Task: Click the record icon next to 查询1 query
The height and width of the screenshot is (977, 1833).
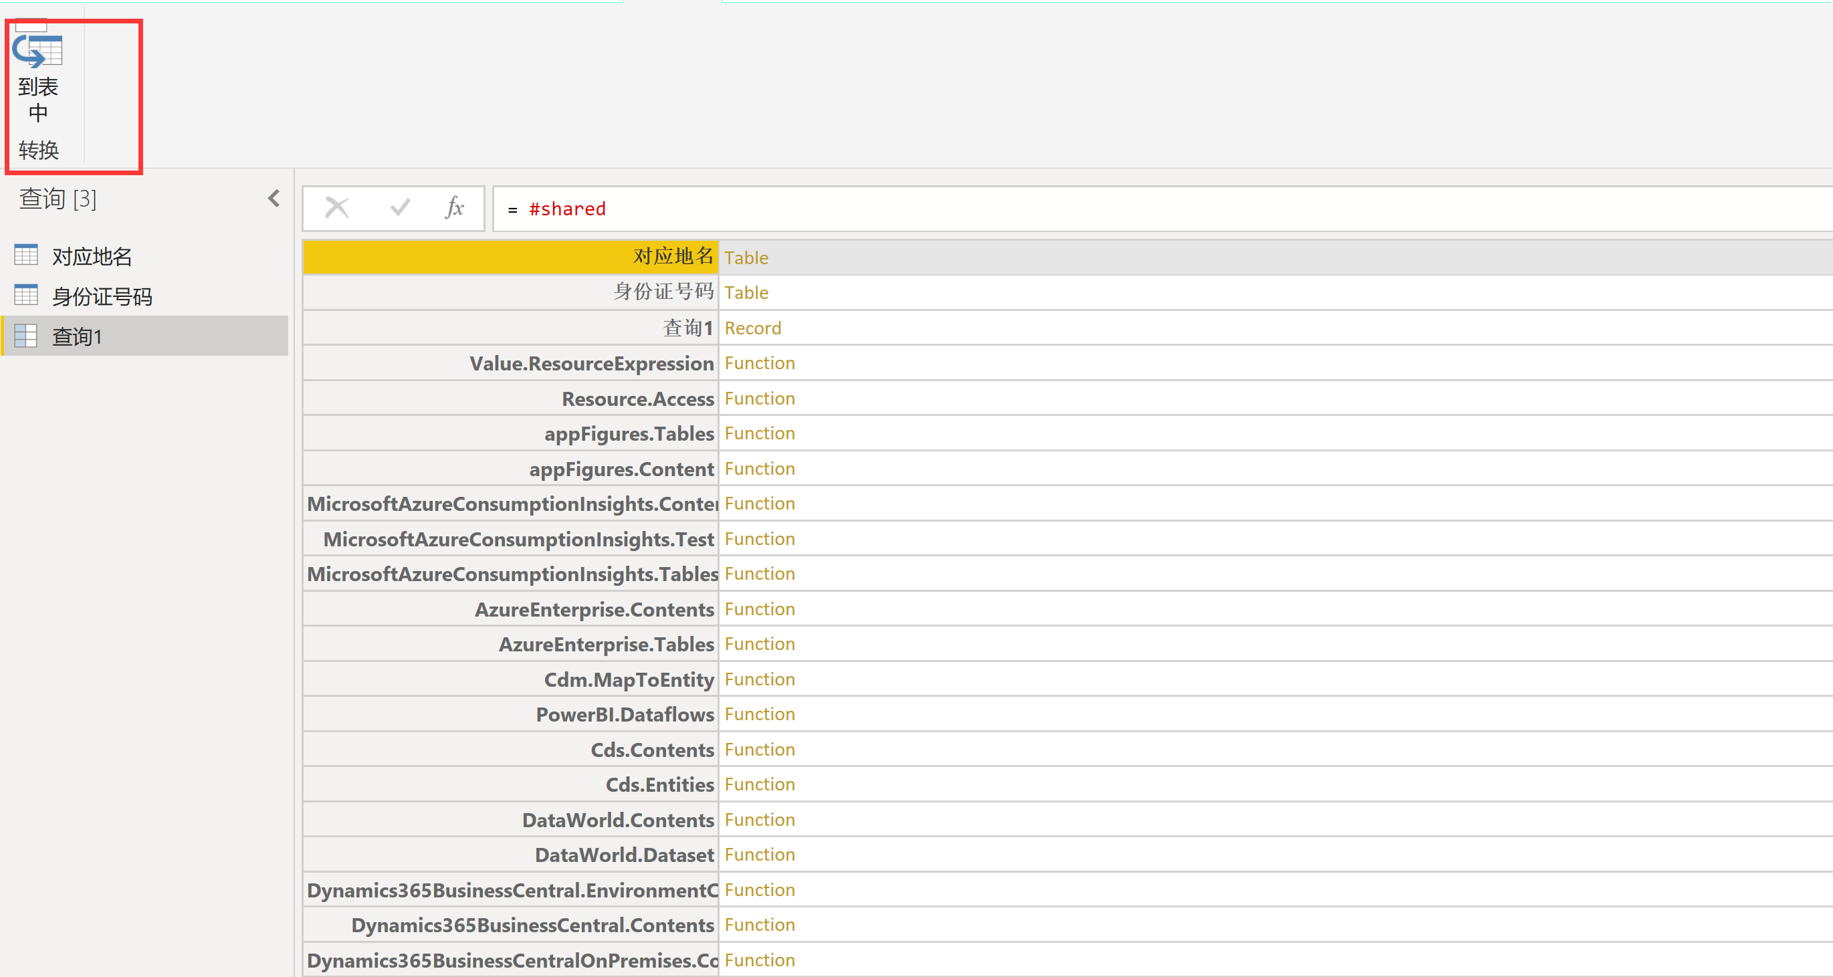Action: tap(26, 335)
